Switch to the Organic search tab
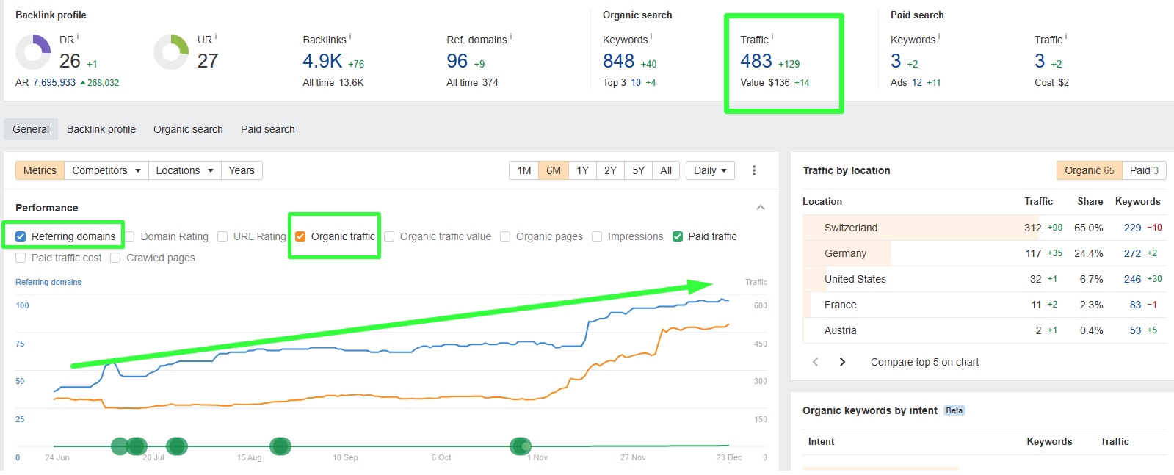 [x=188, y=129]
